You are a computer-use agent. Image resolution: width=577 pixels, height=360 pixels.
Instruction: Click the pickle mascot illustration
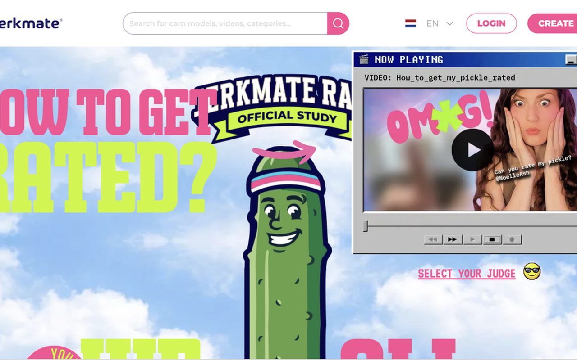coord(288,252)
